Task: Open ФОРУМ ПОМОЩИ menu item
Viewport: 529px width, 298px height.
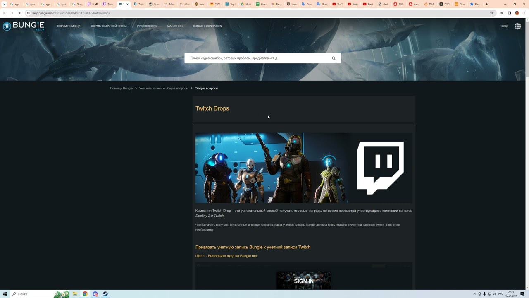Action: tap(69, 26)
